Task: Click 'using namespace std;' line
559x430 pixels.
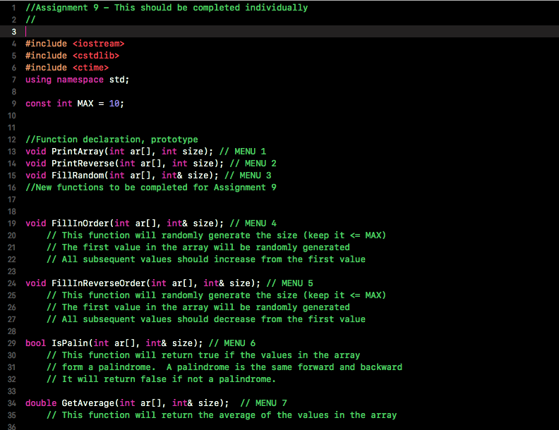Action: pyautogui.click(x=77, y=80)
